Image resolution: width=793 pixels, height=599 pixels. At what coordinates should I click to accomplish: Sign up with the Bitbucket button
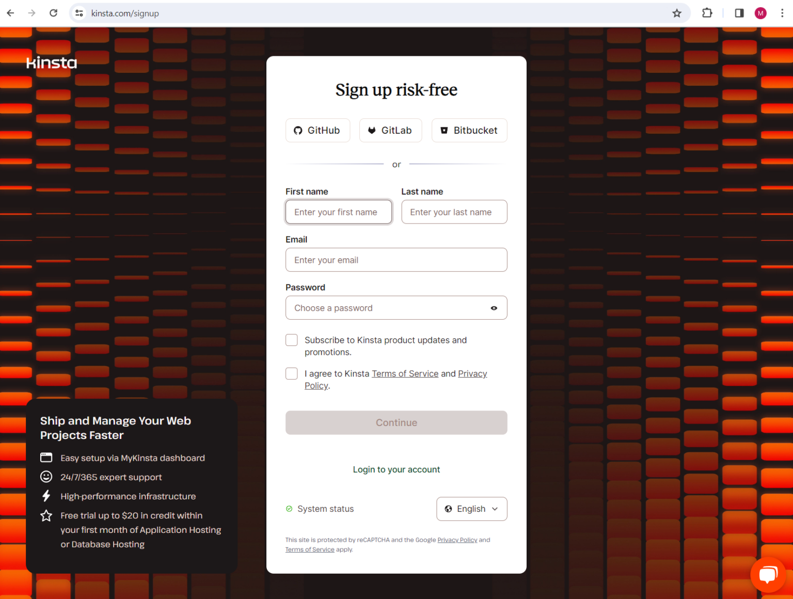[x=469, y=130]
